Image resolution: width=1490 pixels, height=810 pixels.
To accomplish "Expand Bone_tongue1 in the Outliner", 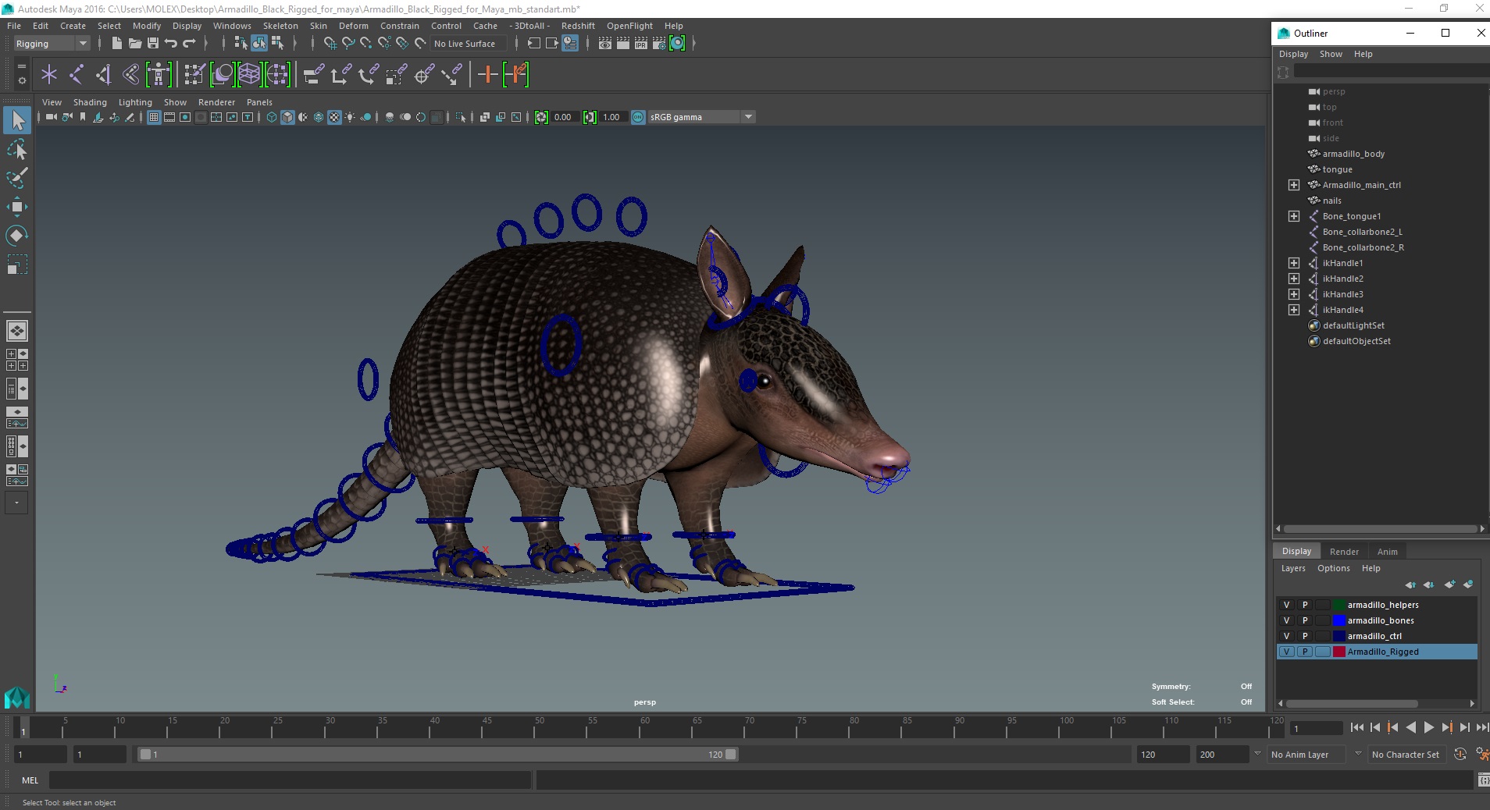I will (1294, 216).
